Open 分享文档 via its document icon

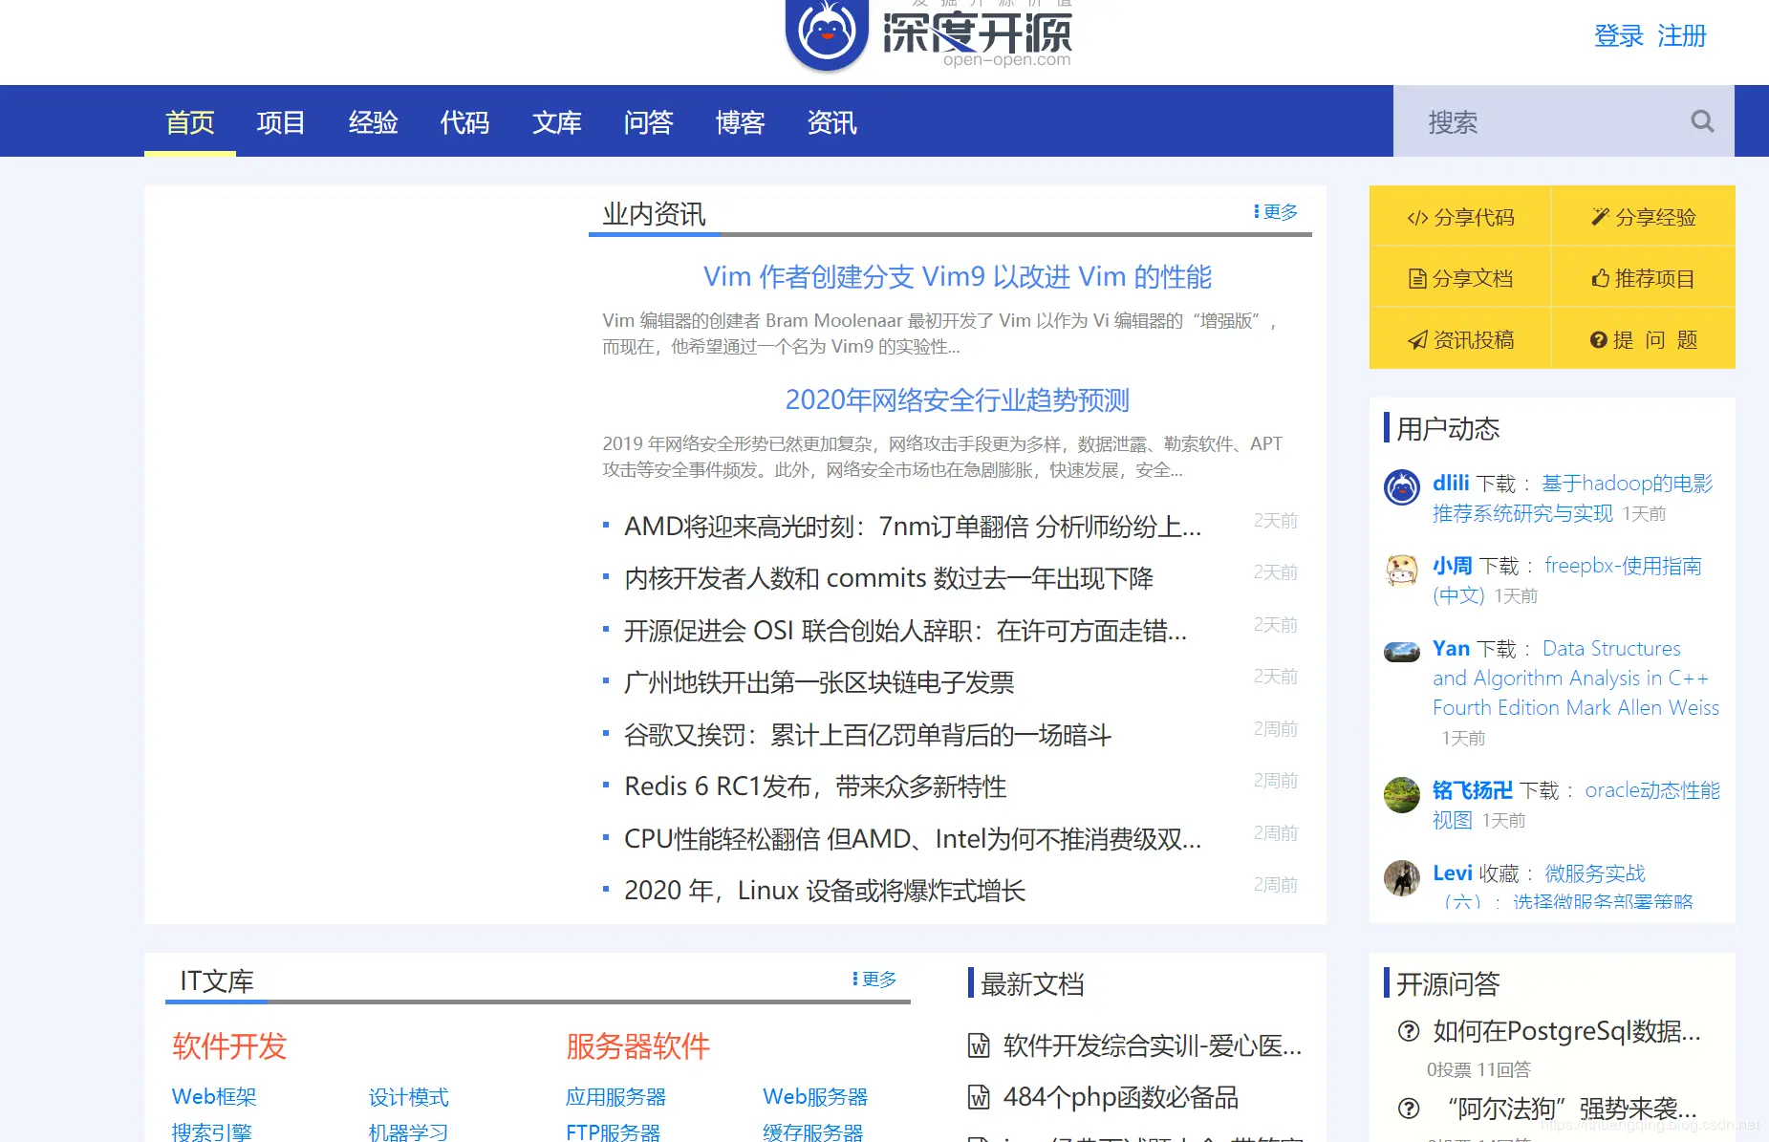pos(1416,278)
